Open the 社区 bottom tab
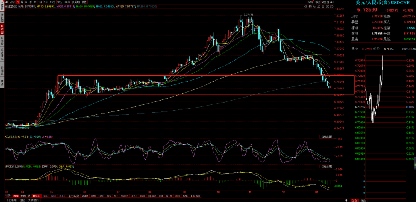 pyautogui.click(x=22, y=200)
